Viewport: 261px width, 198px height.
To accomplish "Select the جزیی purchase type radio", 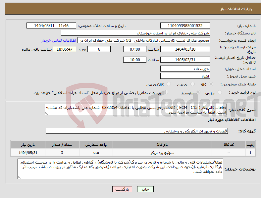I will [220, 92].
